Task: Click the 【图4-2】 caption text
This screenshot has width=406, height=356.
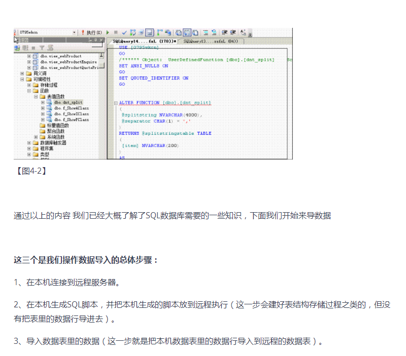Action: coord(31,171)
